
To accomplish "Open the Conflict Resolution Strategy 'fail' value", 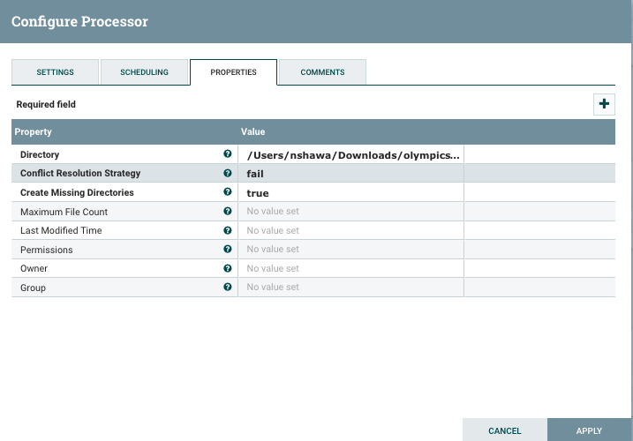I will point(350,174).
